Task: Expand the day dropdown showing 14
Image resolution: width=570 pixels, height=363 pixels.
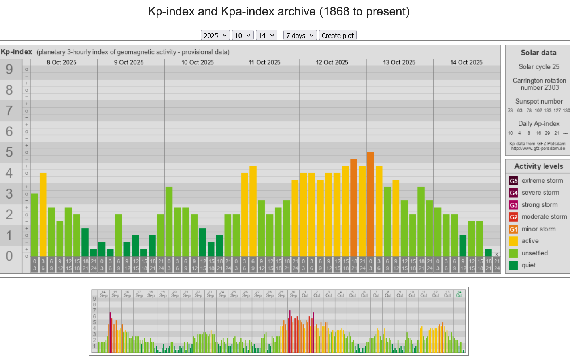Action: pos(266,36)
